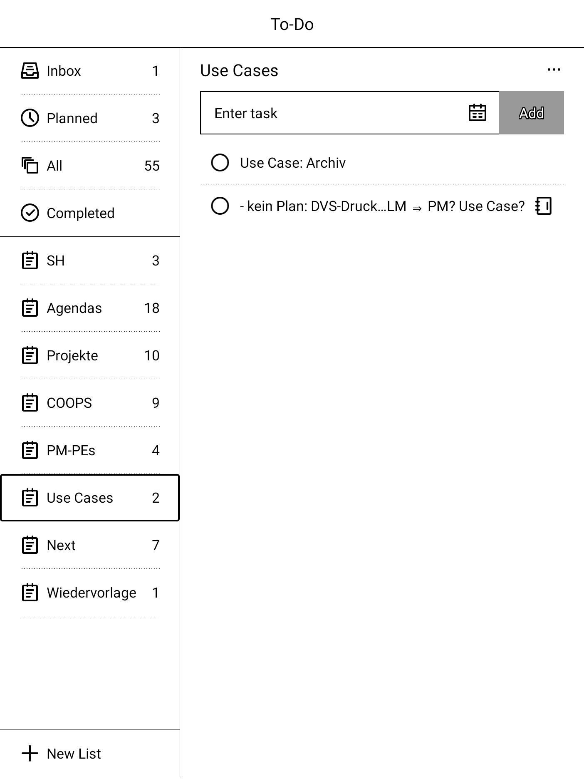The width and height of the screenshot is (584, 779).
Task: Click the SH list notepad icon
Action: click(x=30, y=260)
